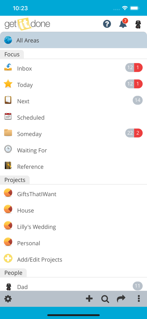Tap the Someday count badge 22
This screenshot has width=147, height=319.
pos(130,133)
